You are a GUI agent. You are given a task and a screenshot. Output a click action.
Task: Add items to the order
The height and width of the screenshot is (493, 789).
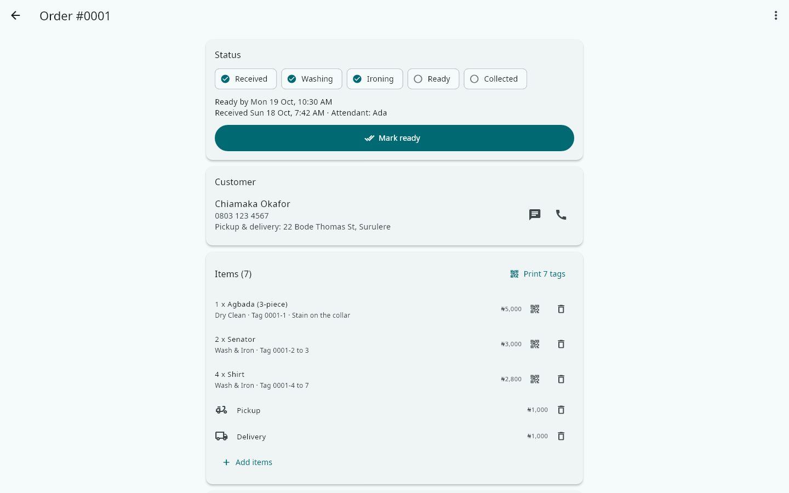tap(248, 462)
